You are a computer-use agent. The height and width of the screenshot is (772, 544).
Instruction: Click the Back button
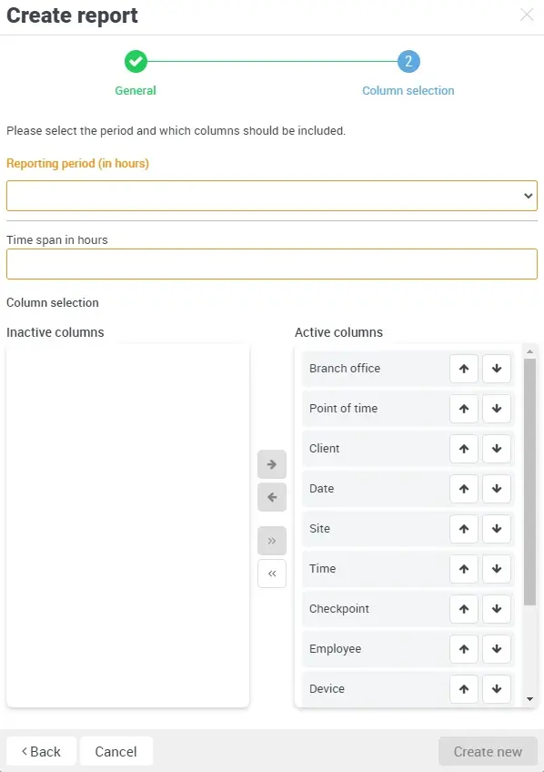(40, 751)
